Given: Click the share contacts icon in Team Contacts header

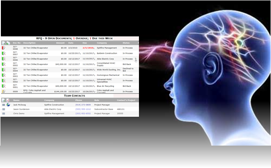Looking at the screenshot, I should coord(8,100).
